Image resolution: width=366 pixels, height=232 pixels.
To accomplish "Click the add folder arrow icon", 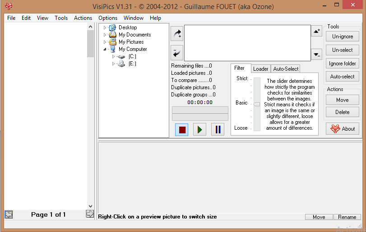I will (177, 34).
